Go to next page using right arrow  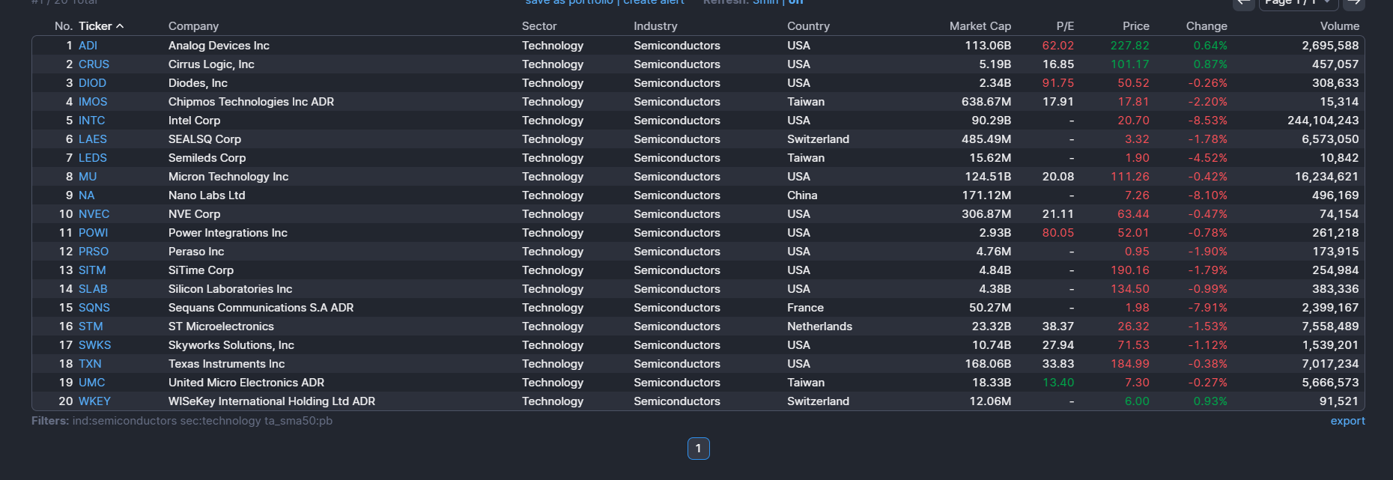pyautogui.click(x=1354, y=3)
